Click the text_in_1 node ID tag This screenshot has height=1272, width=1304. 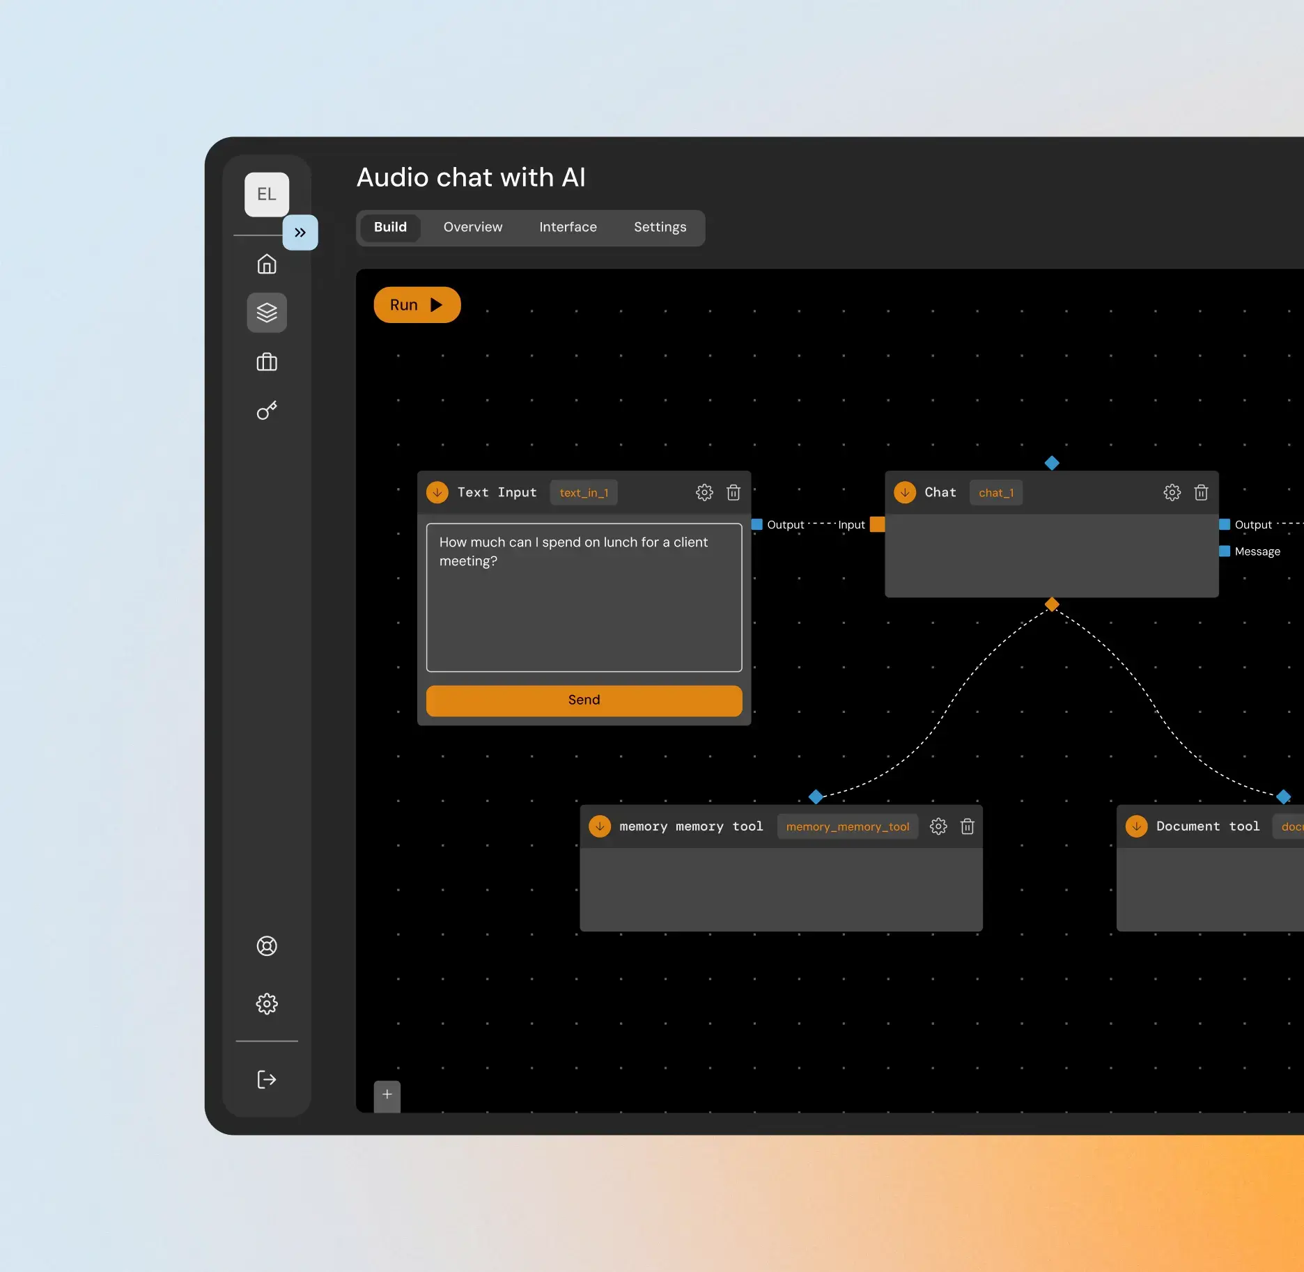point(584,493)
